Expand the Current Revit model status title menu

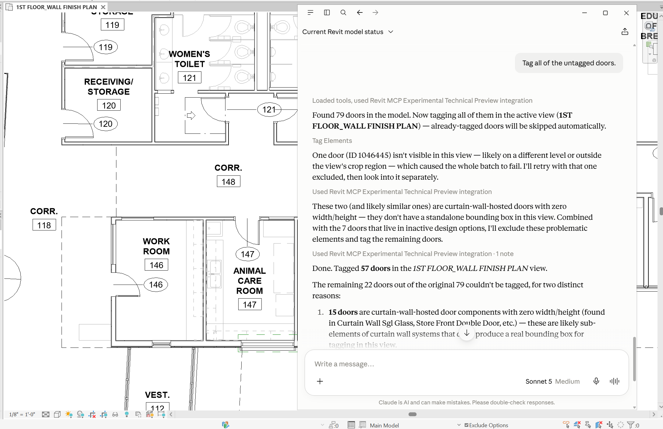(x=348, y=32)
